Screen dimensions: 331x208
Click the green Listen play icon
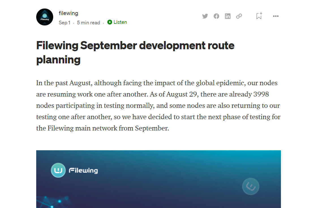tap(109, 22)
